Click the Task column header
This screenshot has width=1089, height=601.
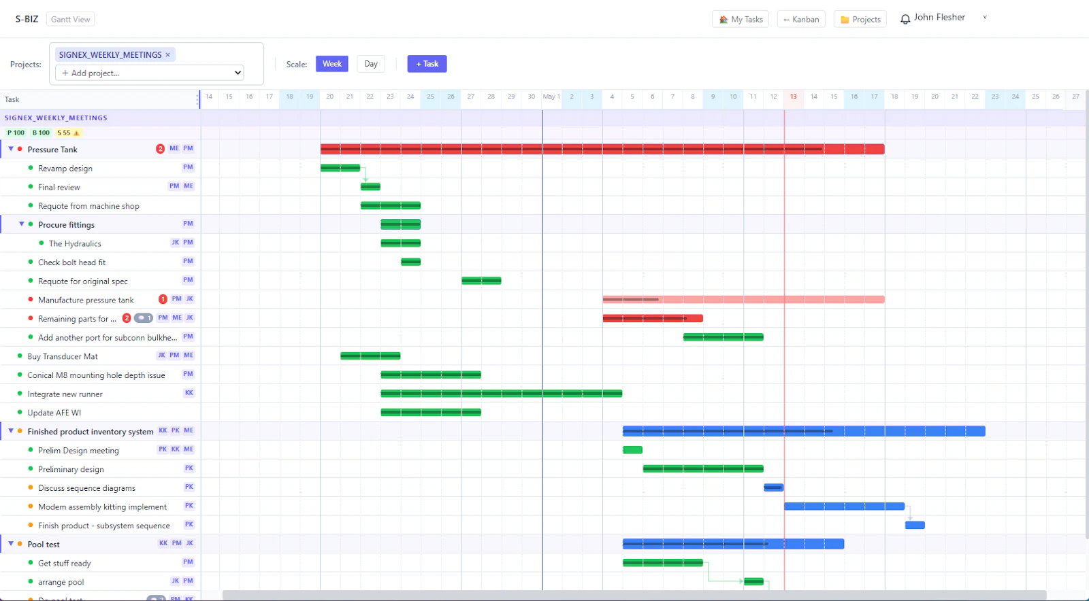point(12,99)
